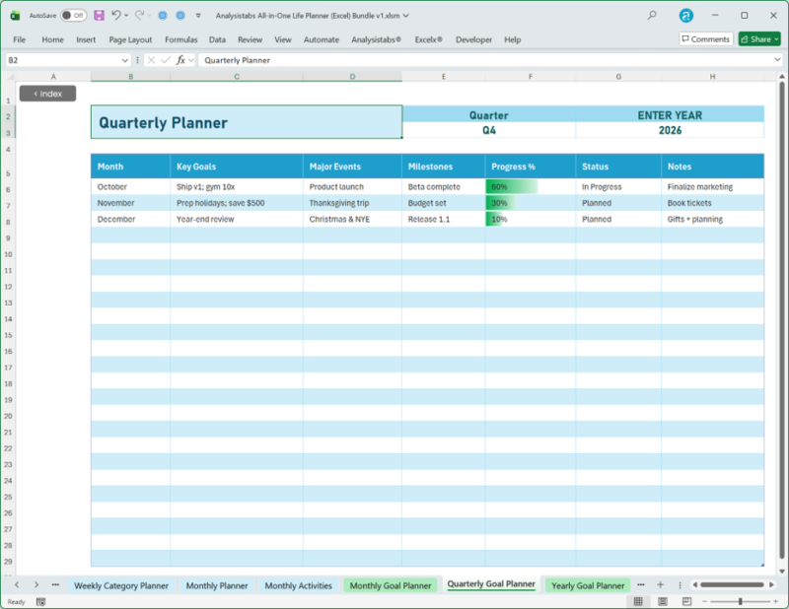Click the Save icon in Quick Access Toolbar
Viewport: 789px width, 609px height.
click(x=99, y=15)
